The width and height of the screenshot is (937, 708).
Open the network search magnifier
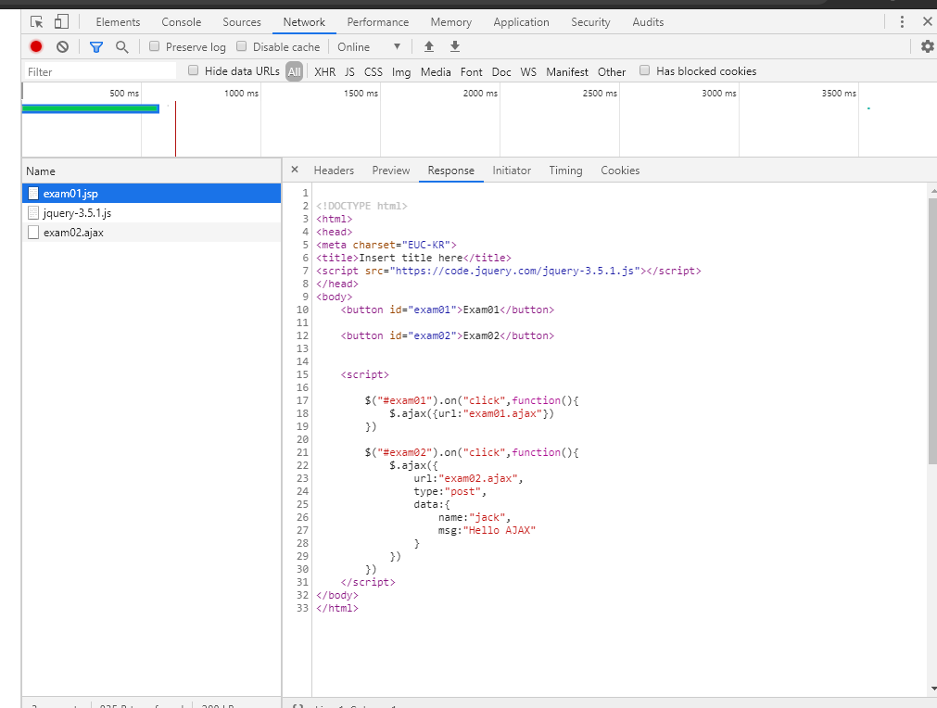click(x=122, y=46)
